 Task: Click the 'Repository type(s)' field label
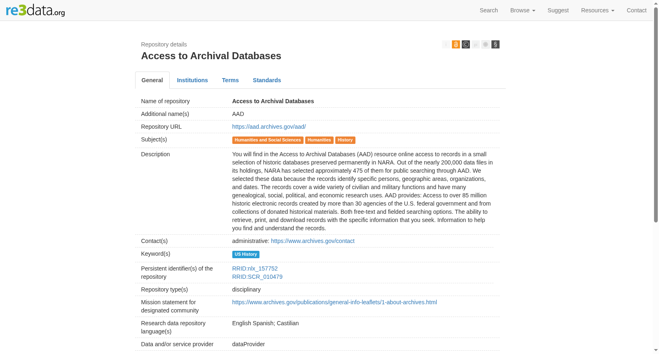click(x=165, y=289)
